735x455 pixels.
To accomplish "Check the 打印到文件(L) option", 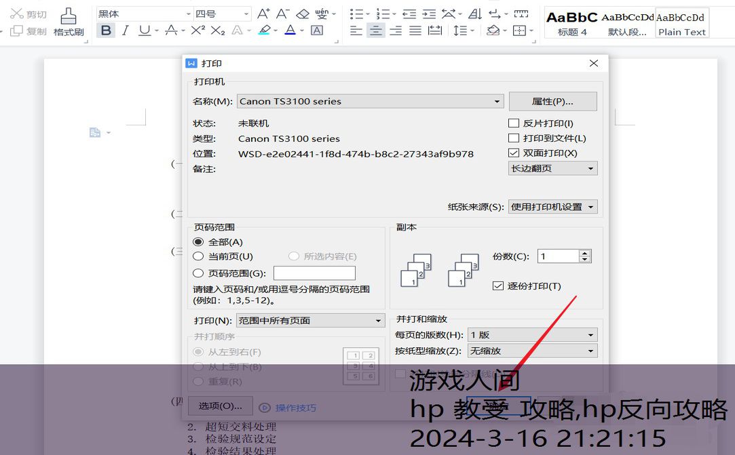I will tap(514, 138).
